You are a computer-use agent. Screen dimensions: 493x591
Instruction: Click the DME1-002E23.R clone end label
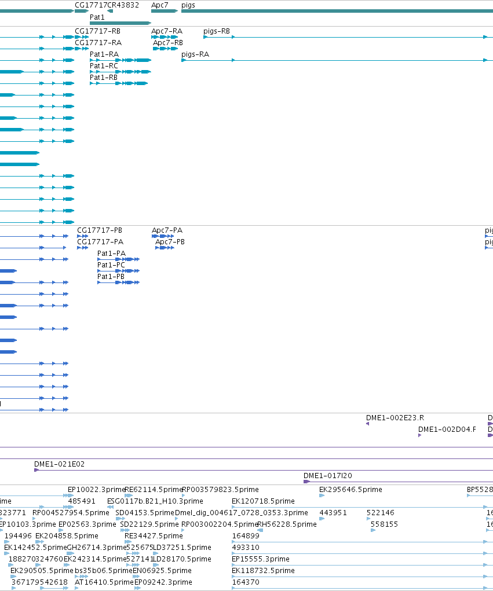point(395,418)
